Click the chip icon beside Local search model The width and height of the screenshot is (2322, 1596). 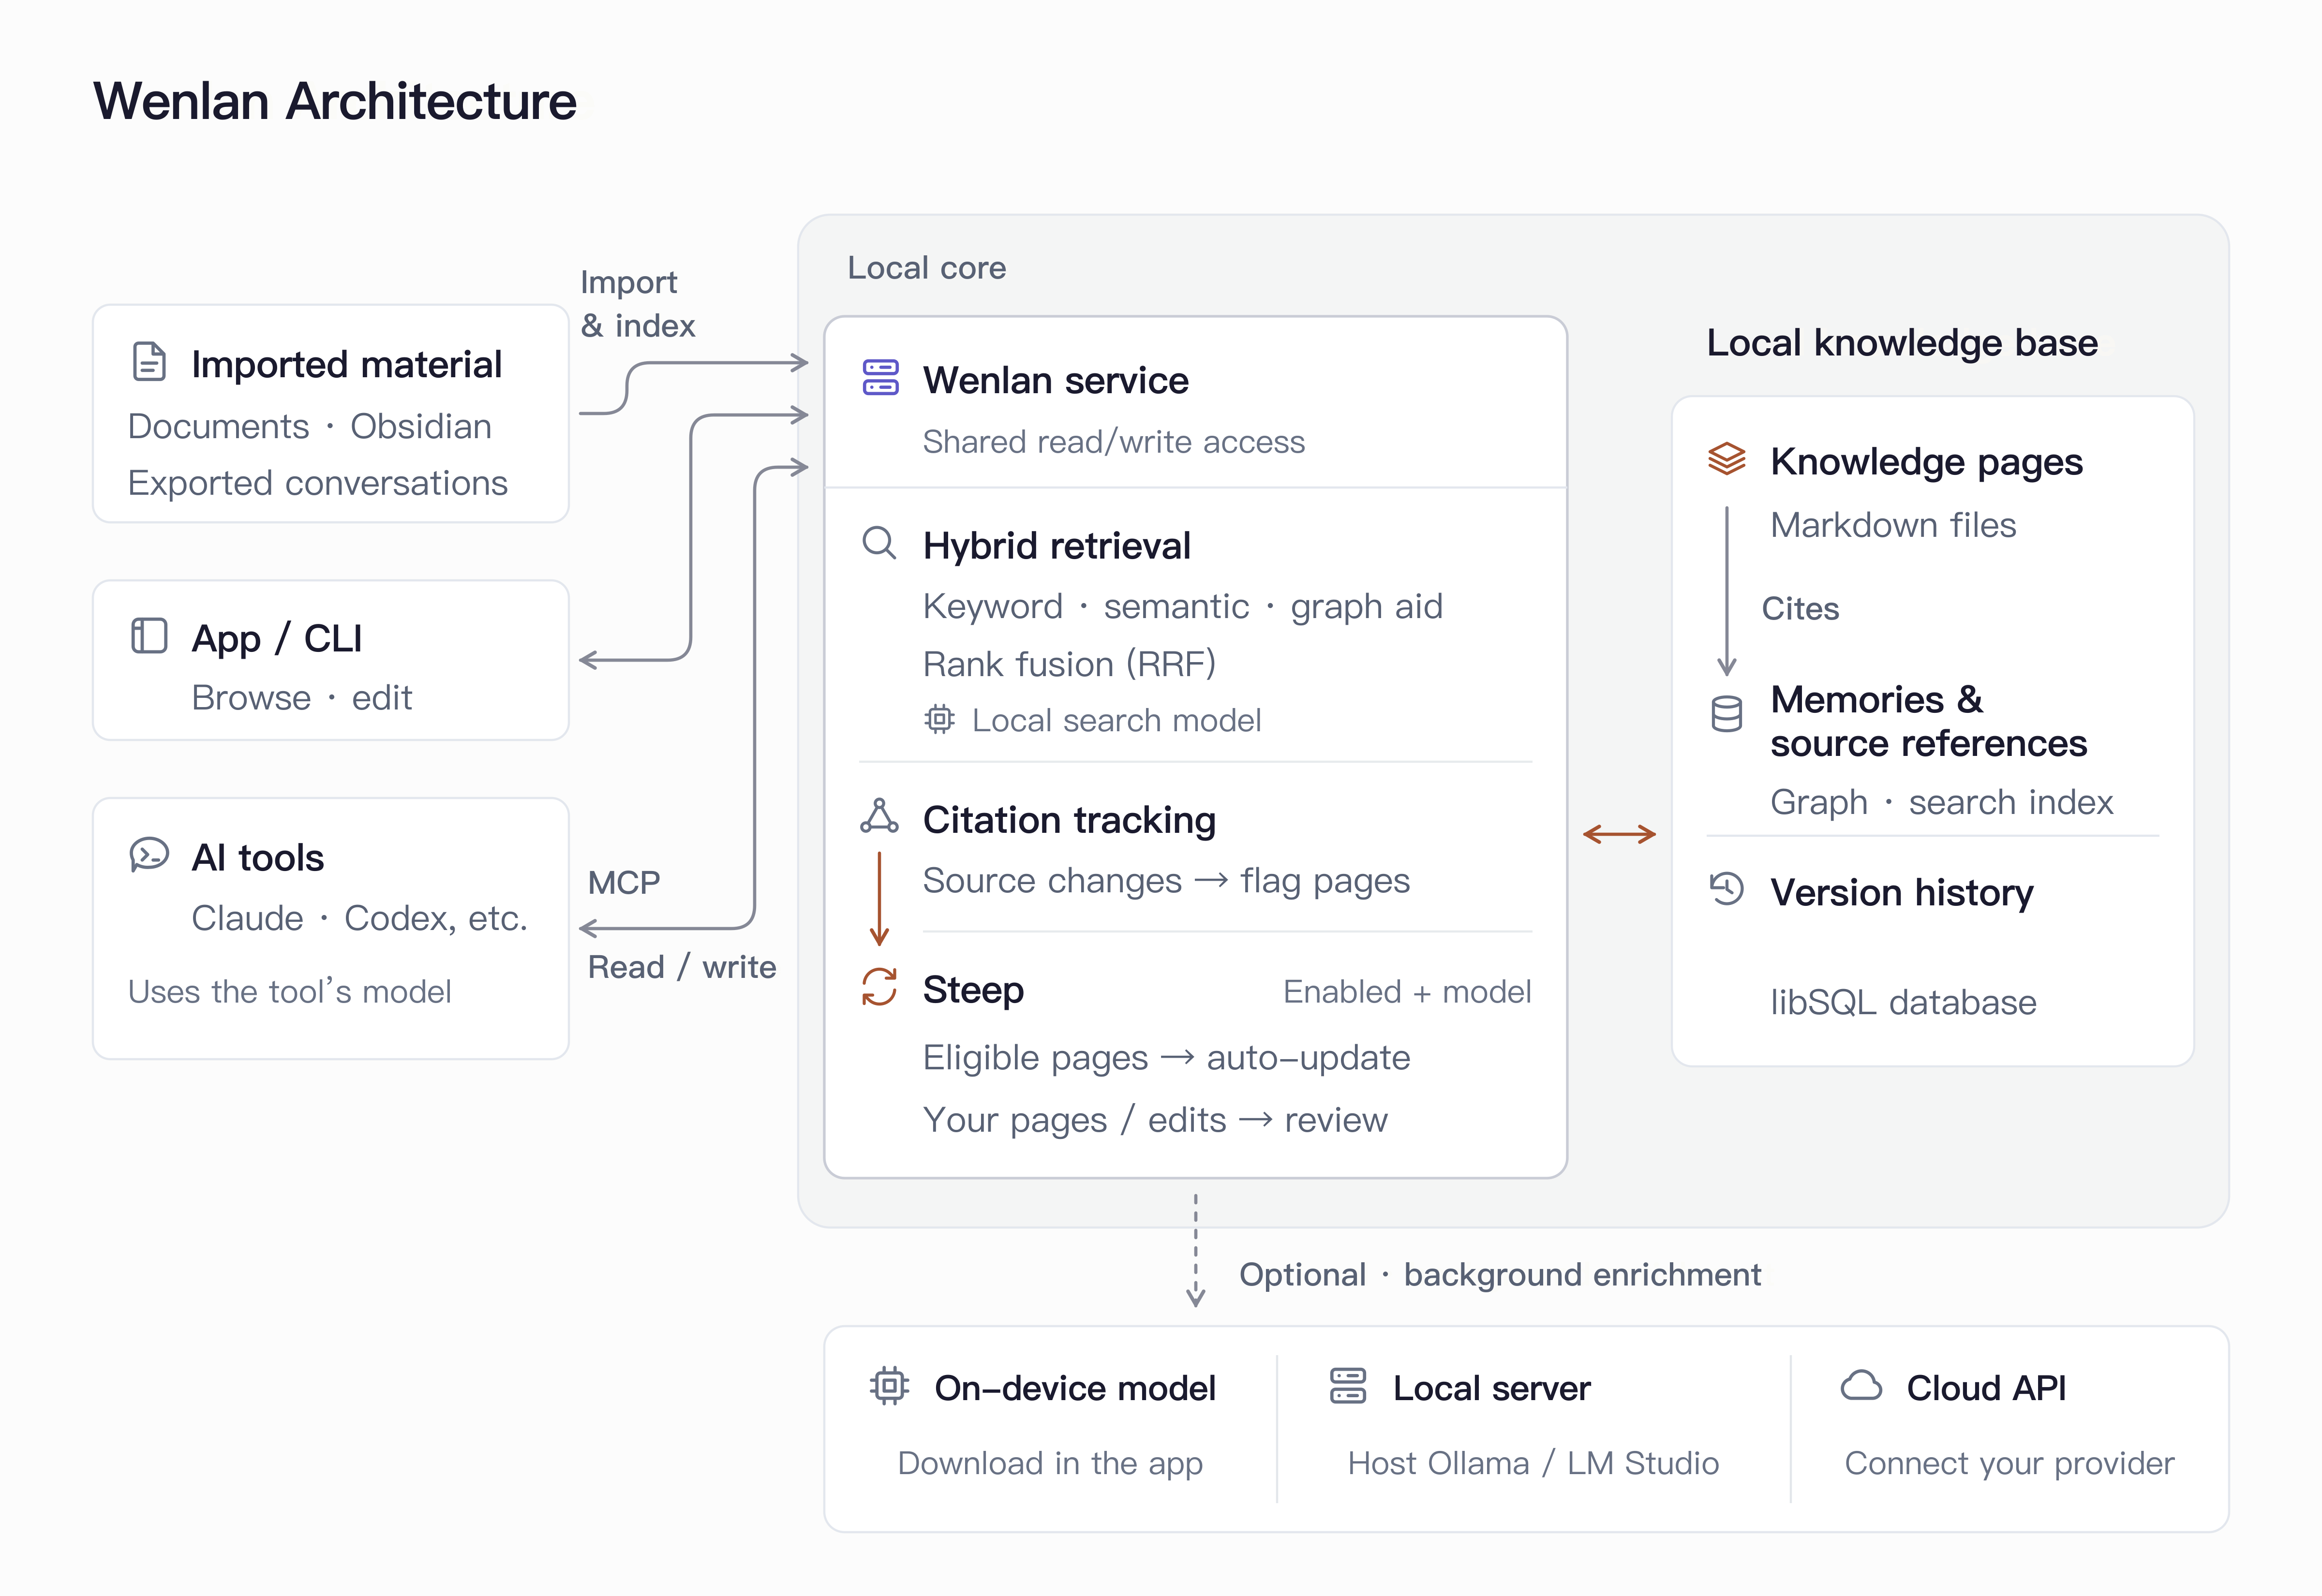pyautogui.click(x=939, y=719)
